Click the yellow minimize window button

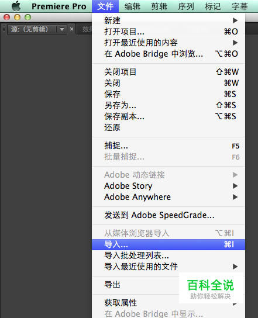click(17, 18)
